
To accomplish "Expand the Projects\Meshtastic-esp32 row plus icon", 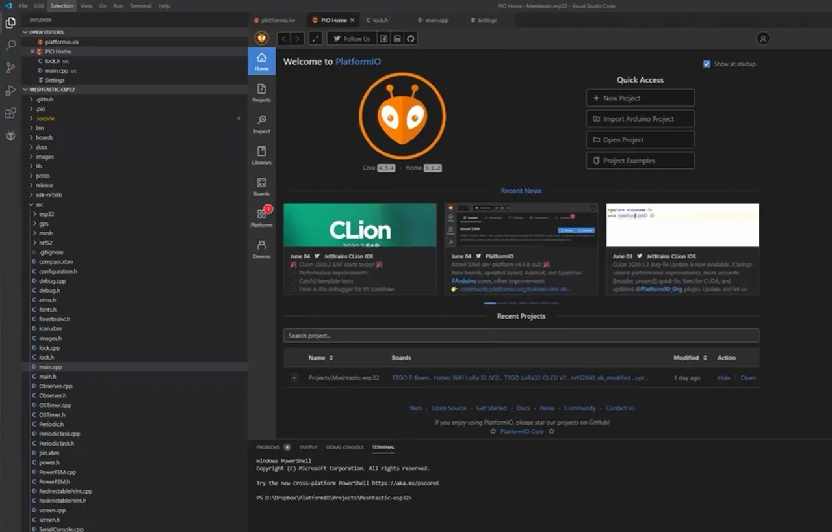I will [294, 378].
